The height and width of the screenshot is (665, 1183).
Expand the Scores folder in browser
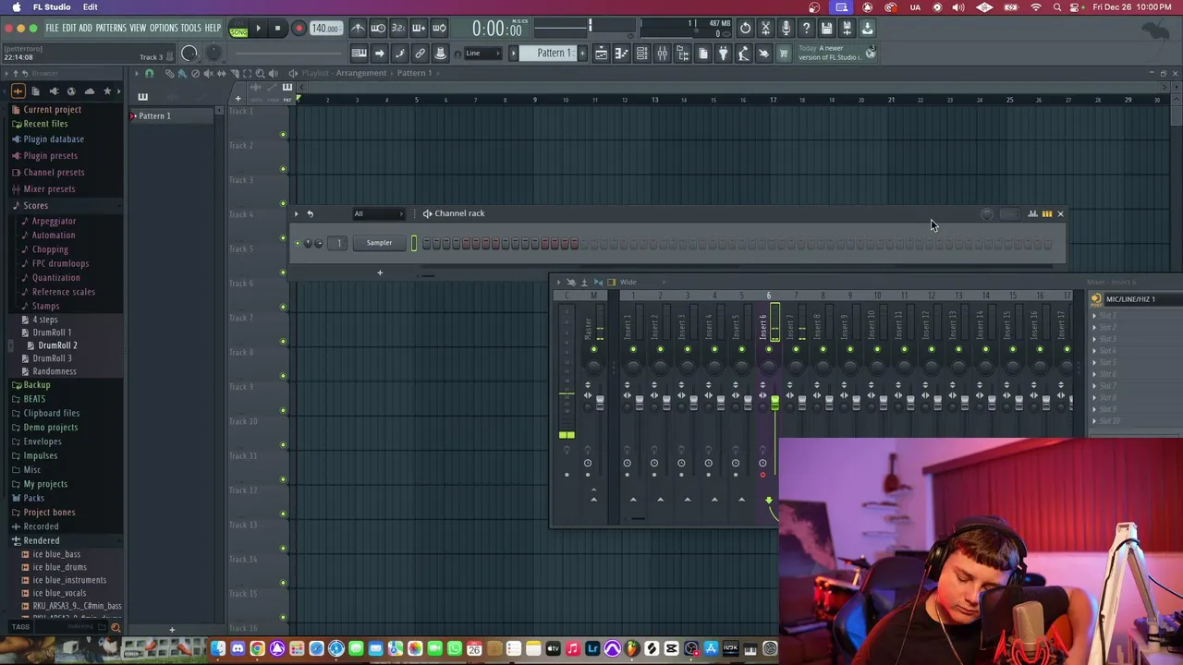35,205
